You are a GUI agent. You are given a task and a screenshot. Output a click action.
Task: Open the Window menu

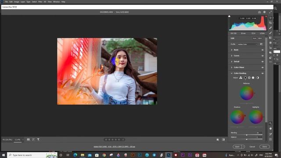coord(56,2)
